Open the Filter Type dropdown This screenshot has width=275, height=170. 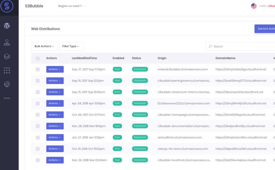tap(71, 46)
